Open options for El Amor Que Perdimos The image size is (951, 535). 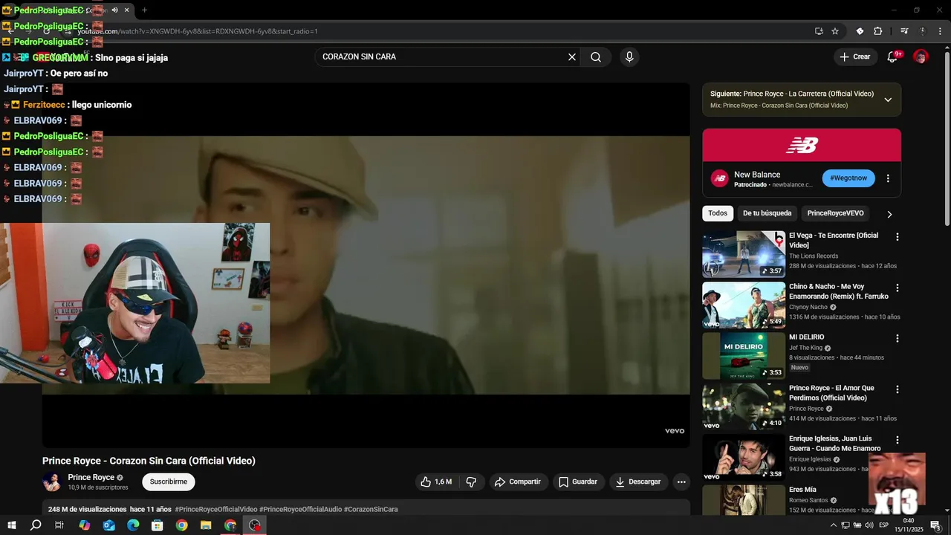[897, 389]
